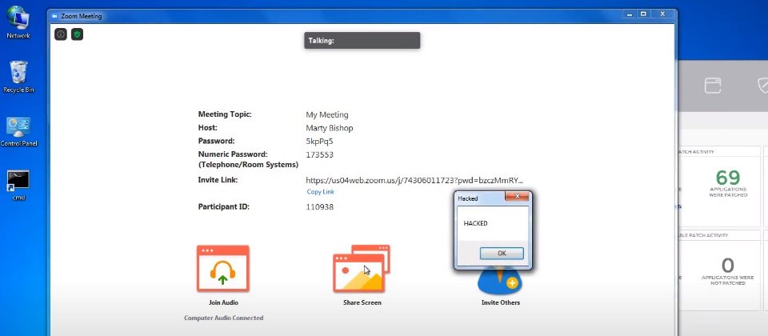The image size is (768, 336).
Task: Close the Zoom Meeting window
Action: [x=662, y=14]
